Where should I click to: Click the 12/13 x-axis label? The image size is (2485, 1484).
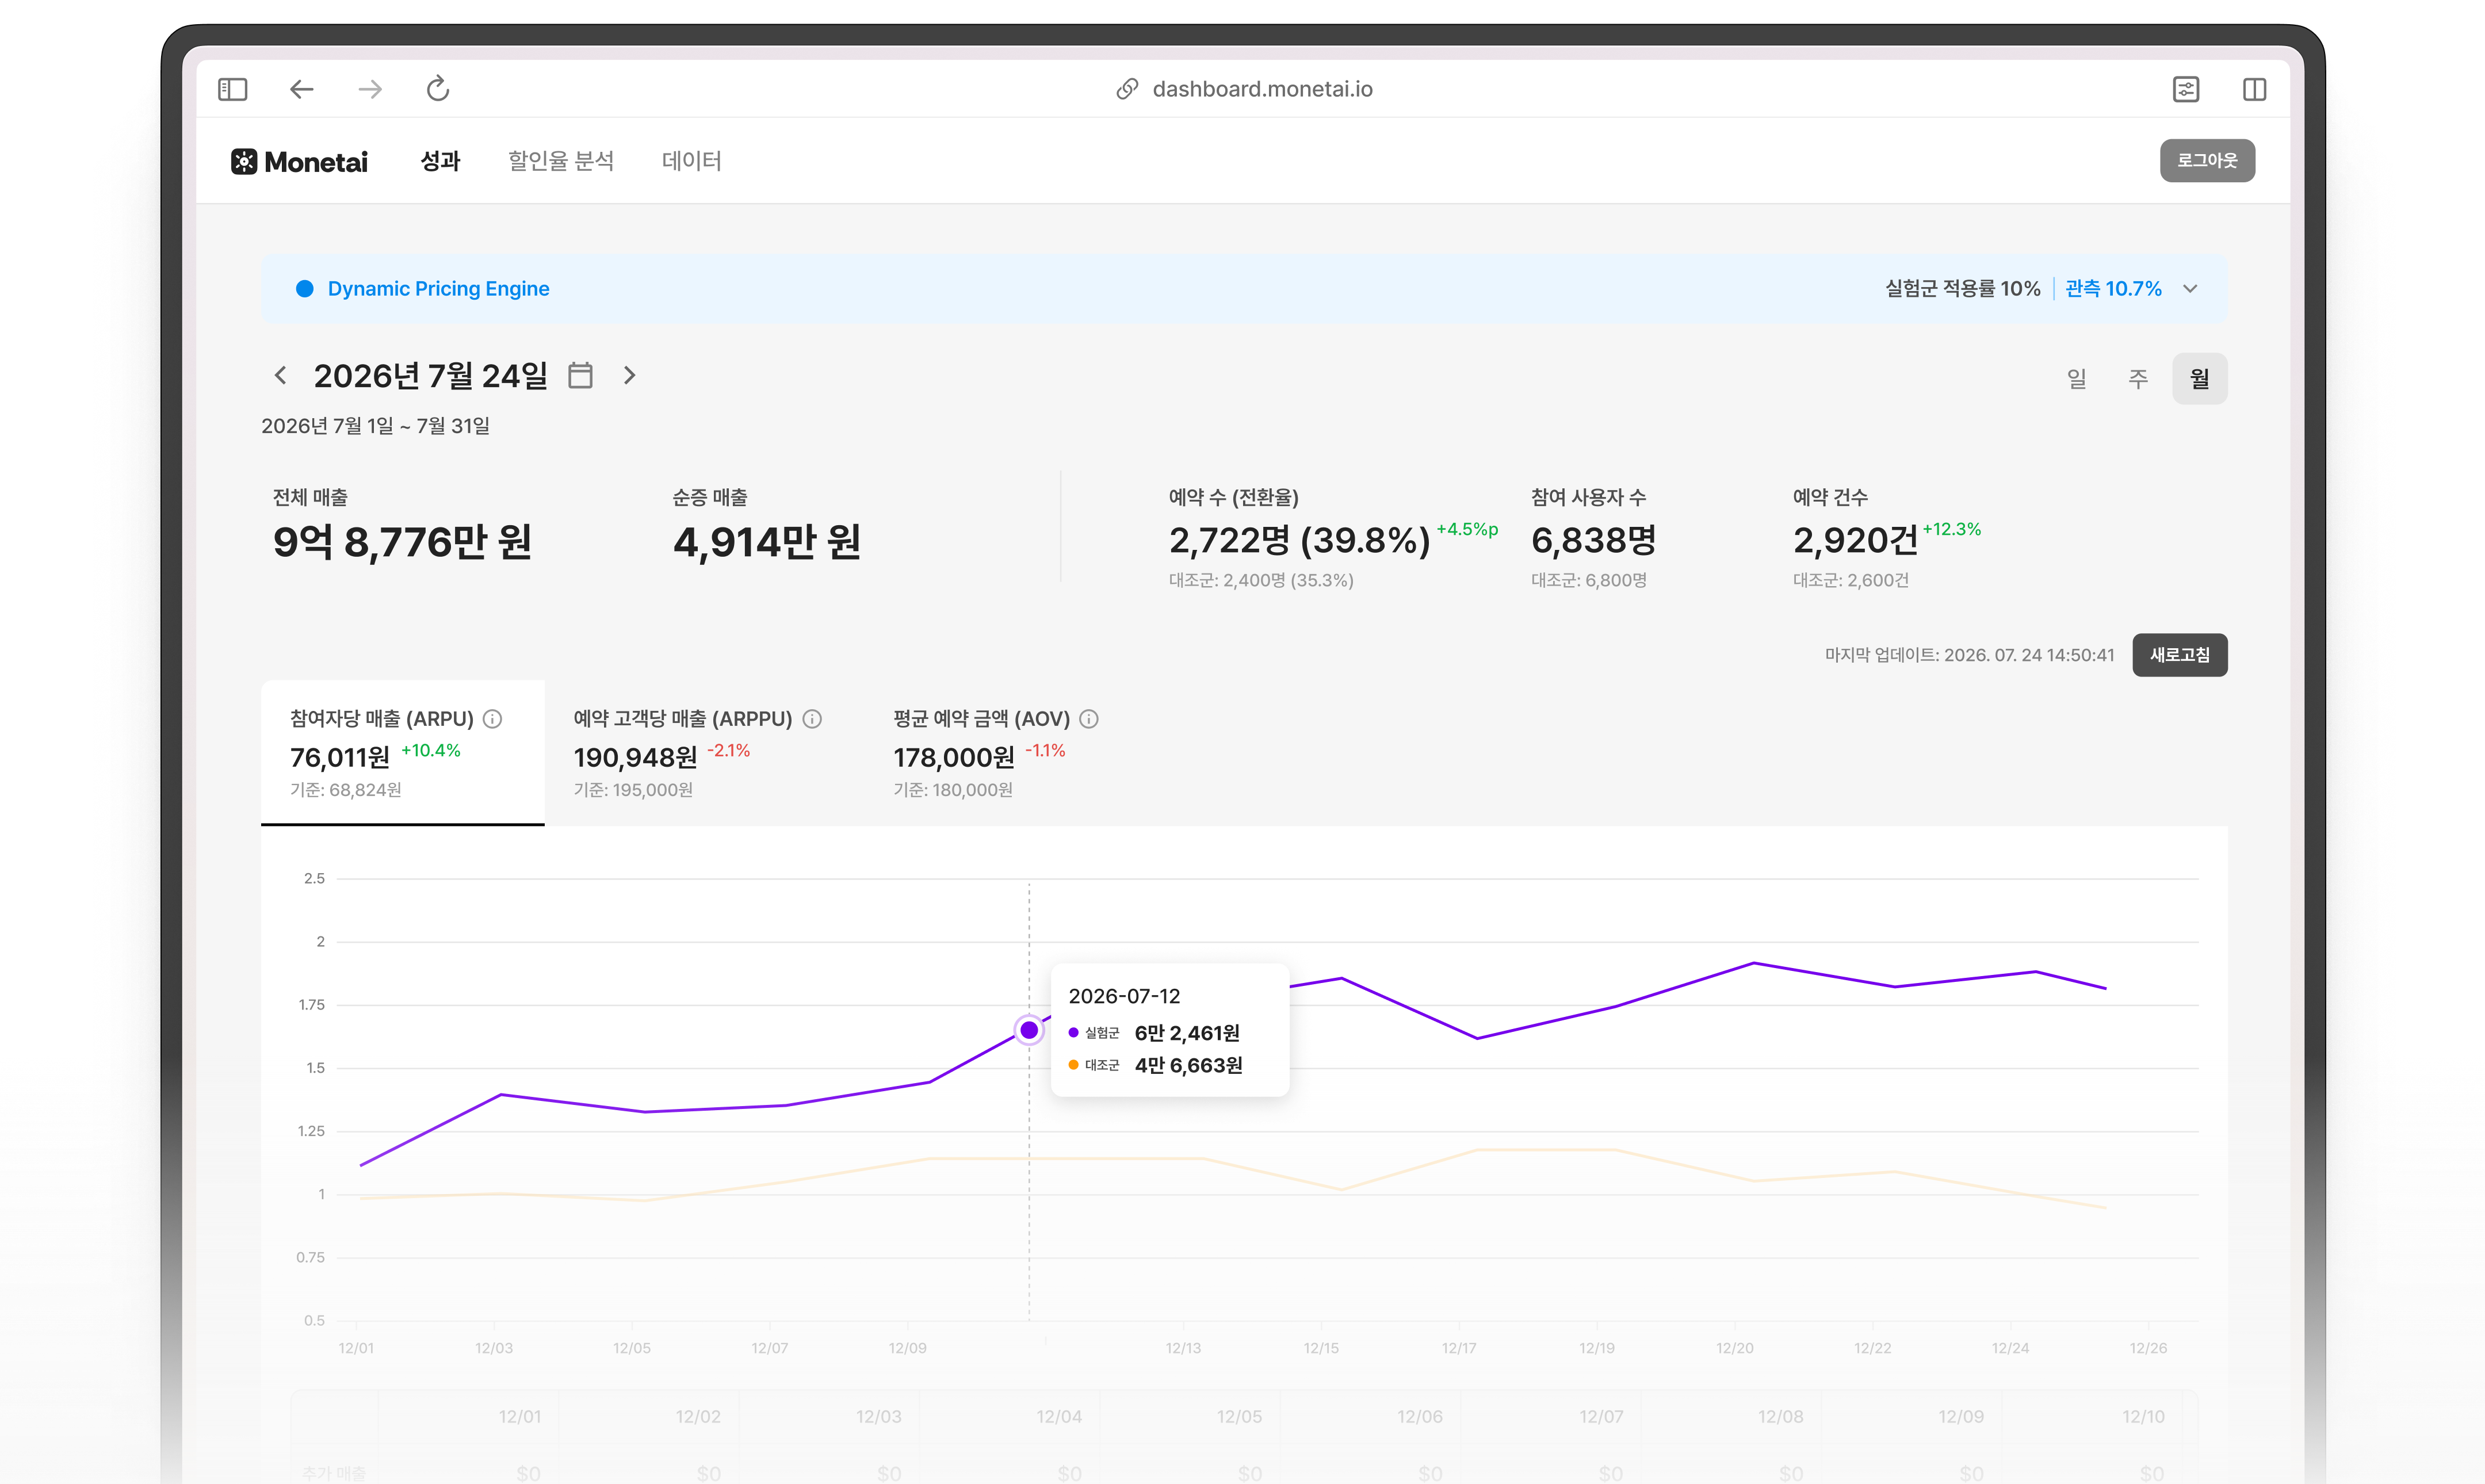1183,1349
